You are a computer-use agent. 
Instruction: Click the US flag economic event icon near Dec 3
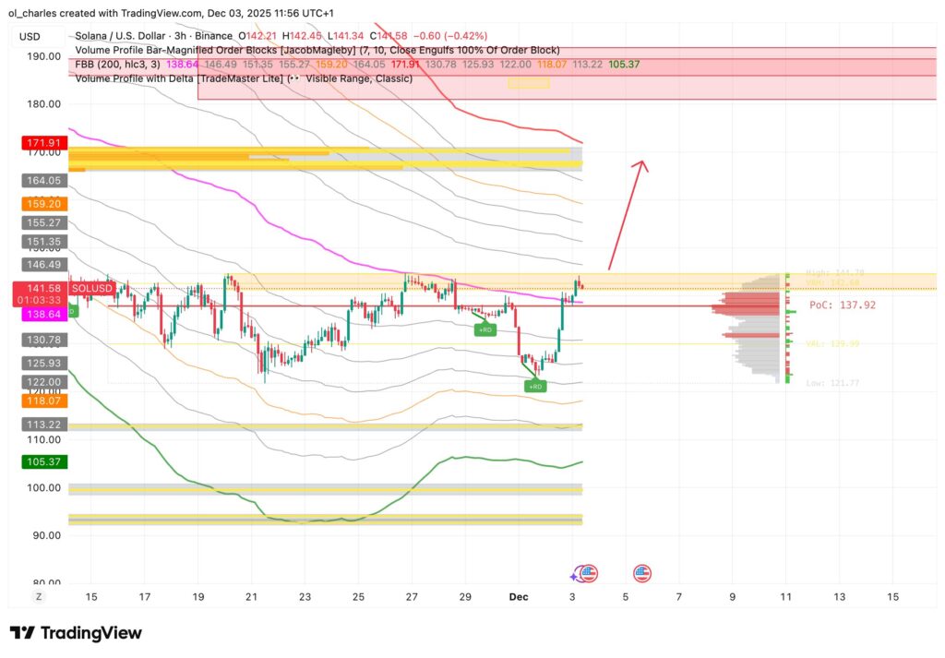[591, 572]
